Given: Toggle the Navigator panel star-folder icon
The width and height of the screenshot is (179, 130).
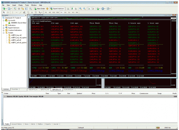Looking at the screenshot, I should pyautogui.click(x=23, y=9).
